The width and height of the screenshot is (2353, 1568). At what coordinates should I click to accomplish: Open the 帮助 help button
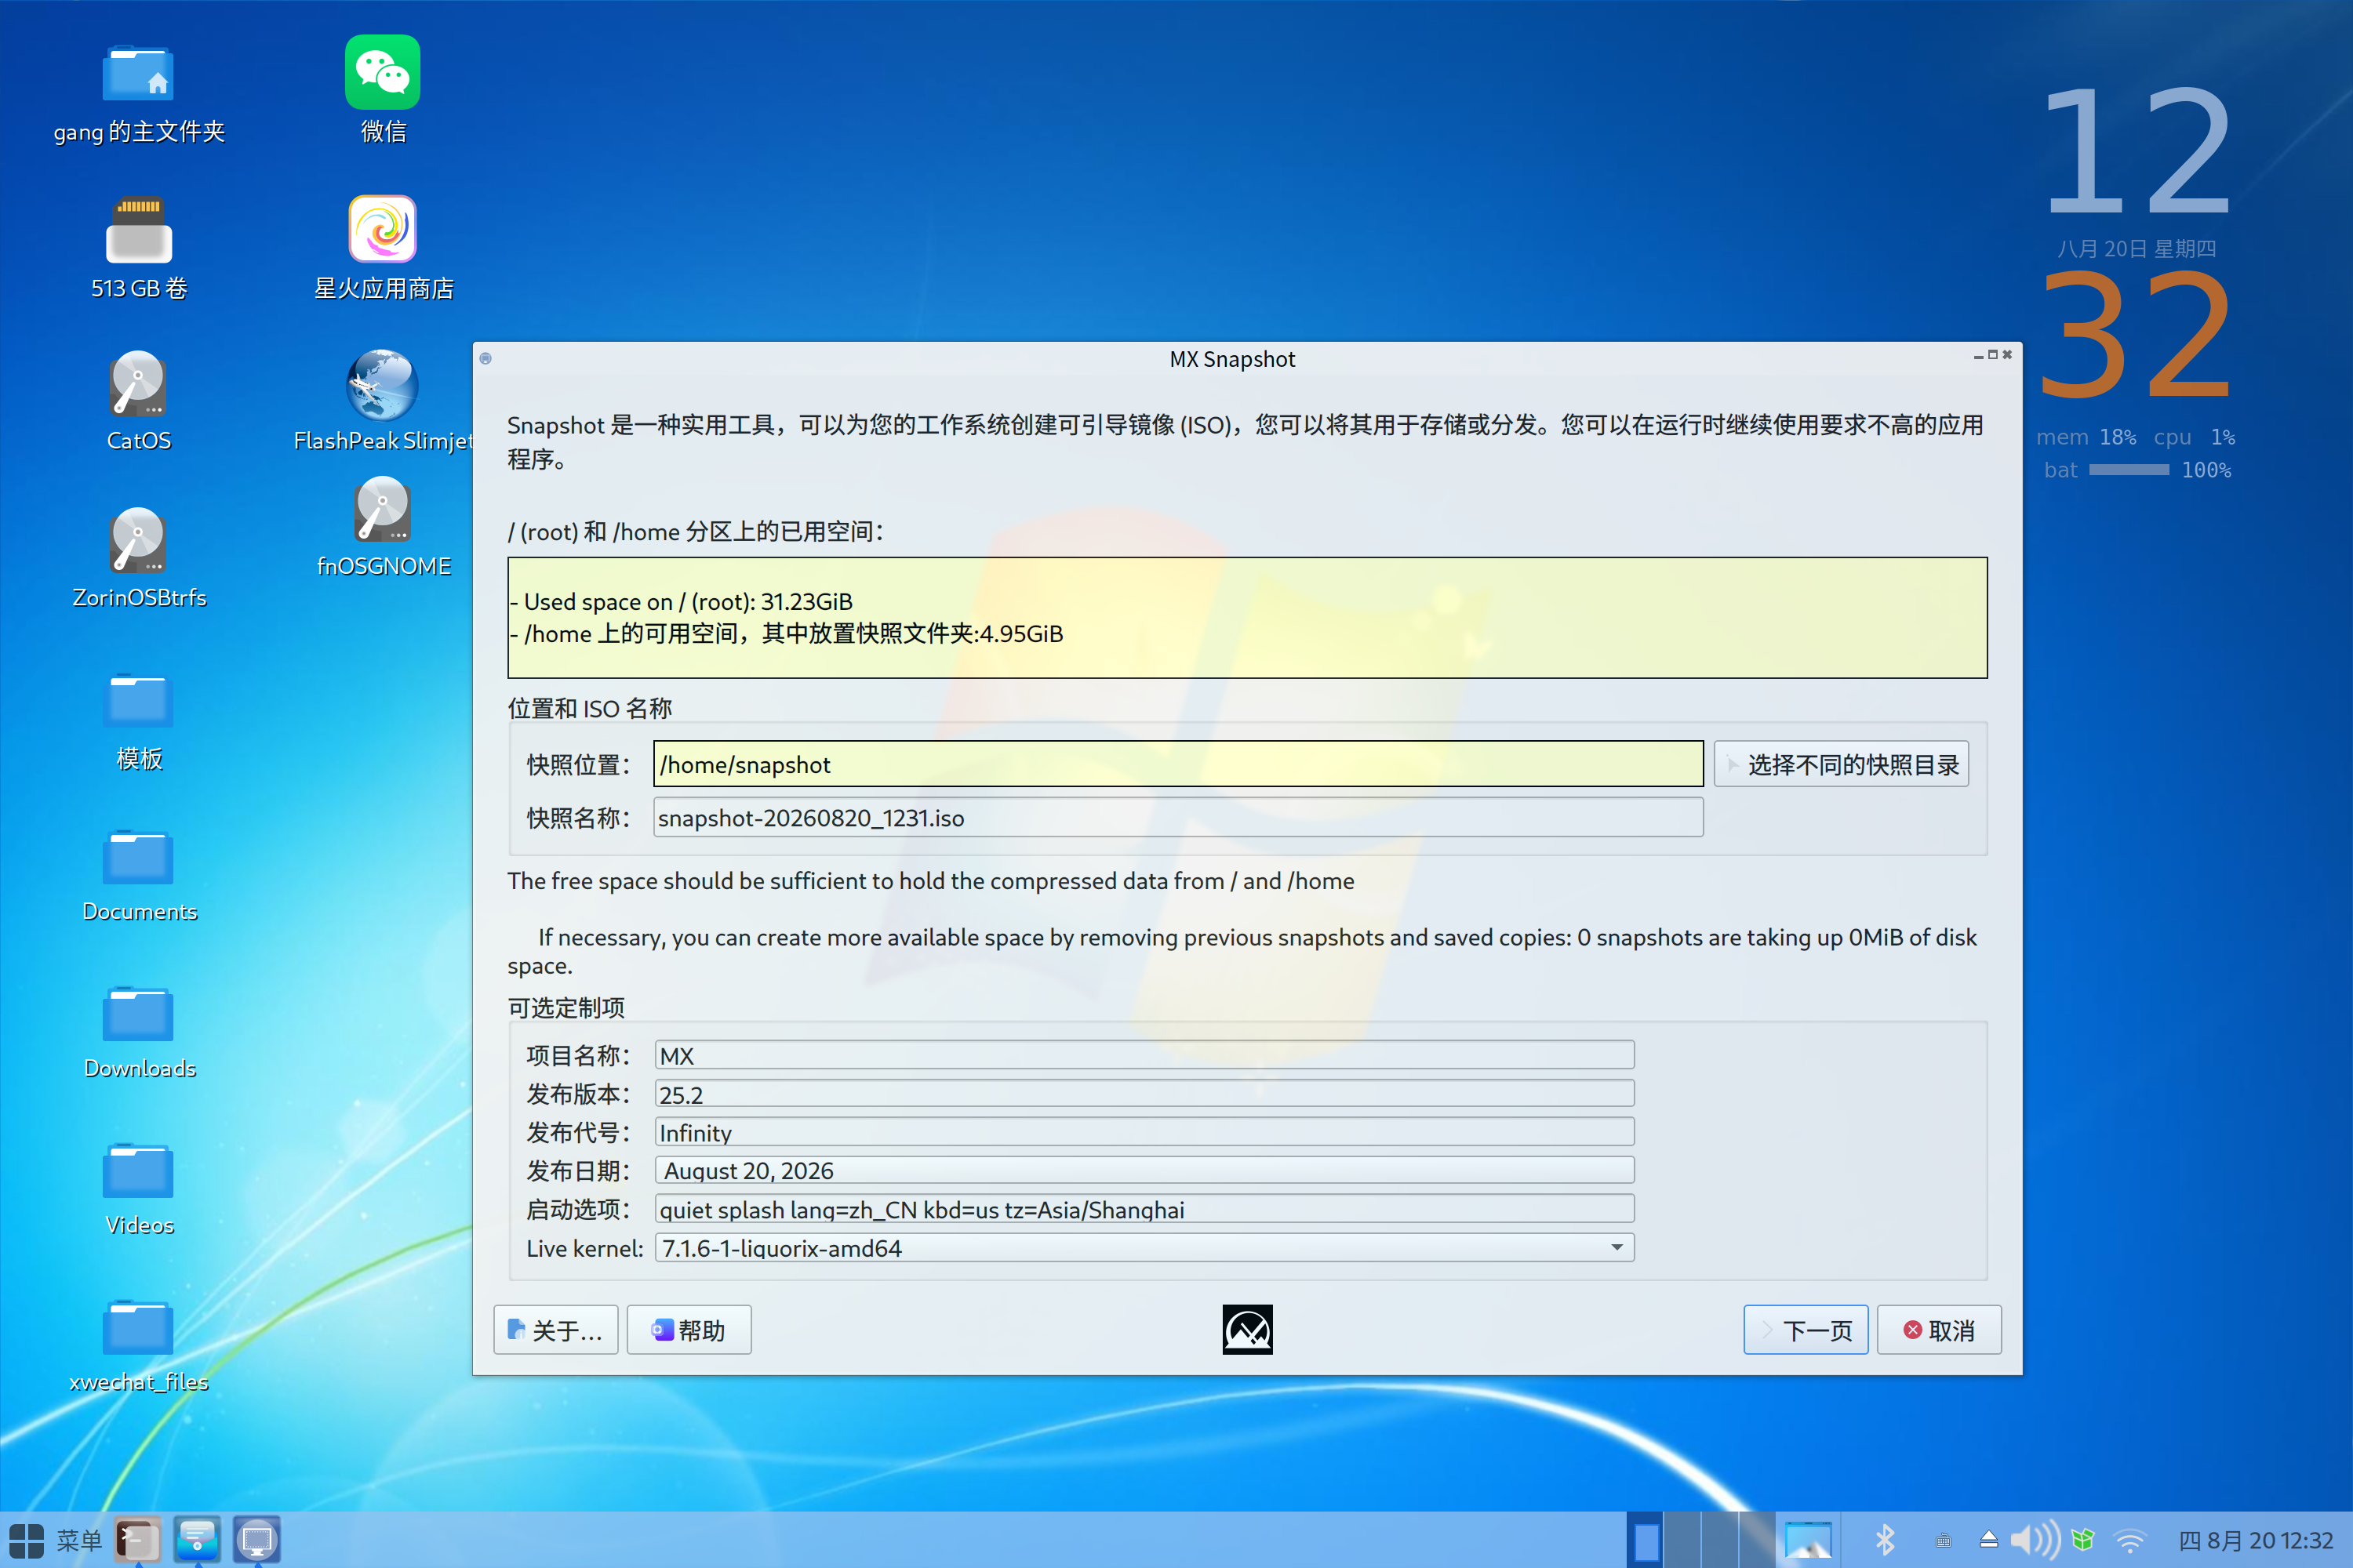coord(689,1330)
